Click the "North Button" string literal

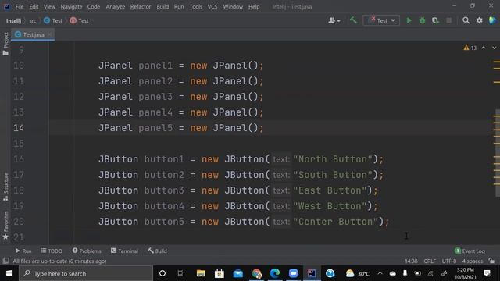click(333, 159)
